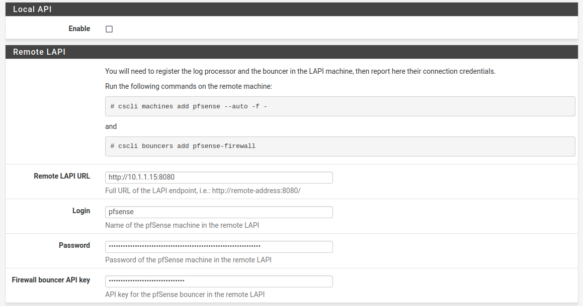
Task: Focus the Firewall bouncer API key field
Action: coord(218,281)
